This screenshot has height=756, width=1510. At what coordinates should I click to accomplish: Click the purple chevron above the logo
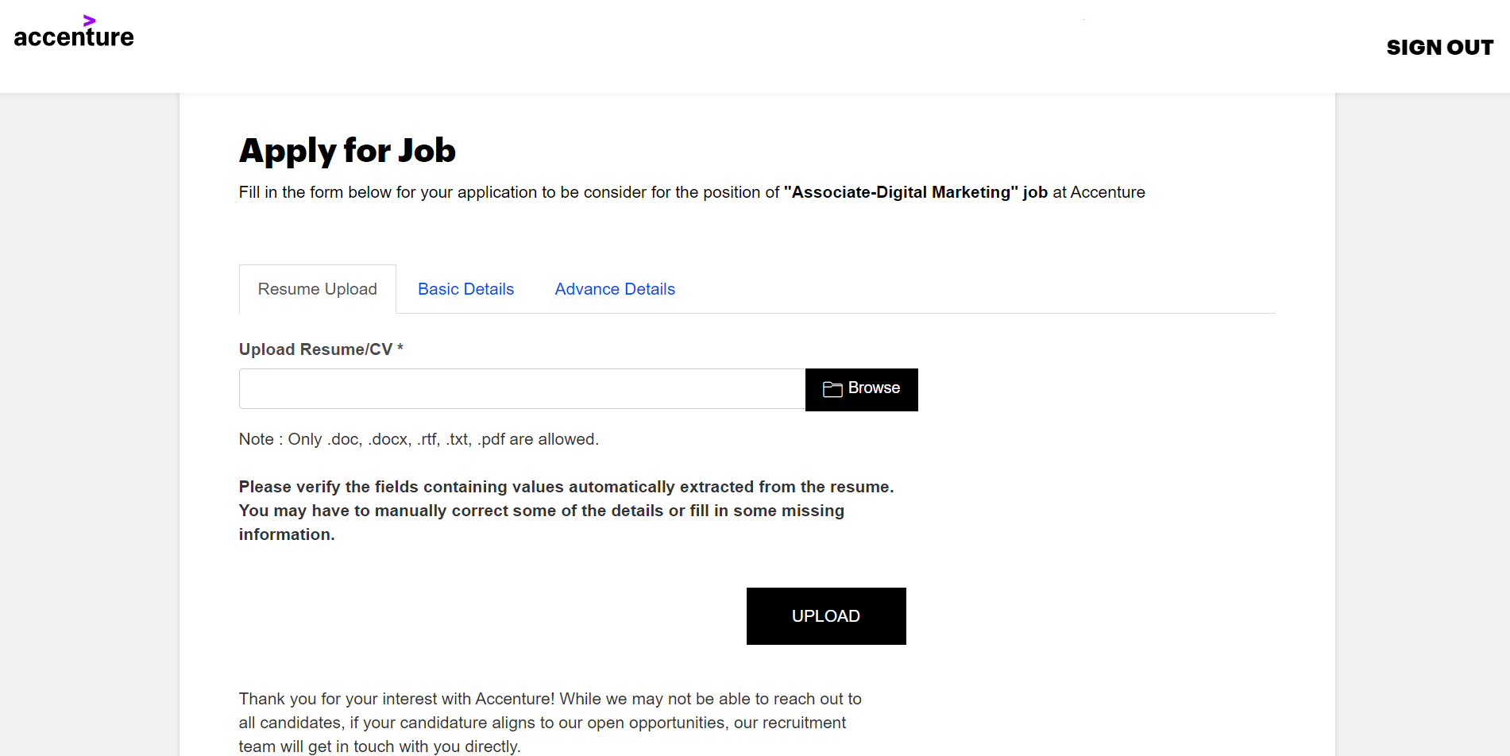tap(89, 21)
